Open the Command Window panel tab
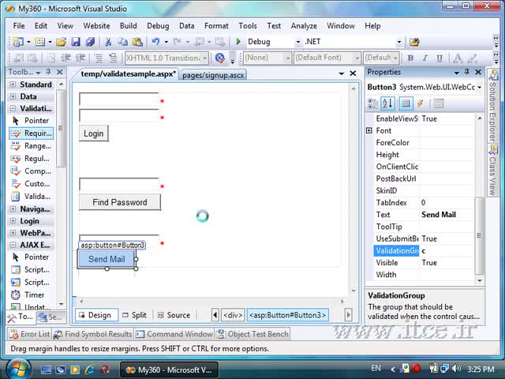 point(174,334)
